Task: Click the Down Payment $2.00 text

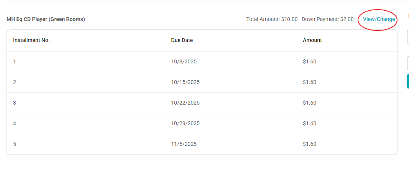Action: point(328,19)
